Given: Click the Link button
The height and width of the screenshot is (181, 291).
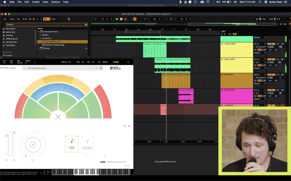Looking at the screenshot, I should 5,19.
